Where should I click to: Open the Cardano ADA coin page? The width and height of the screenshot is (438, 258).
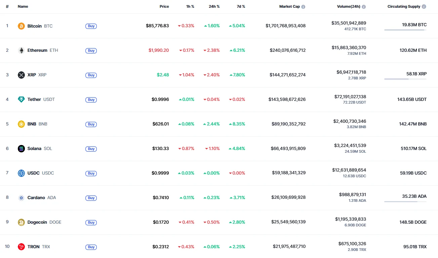(x=36, y=198)
